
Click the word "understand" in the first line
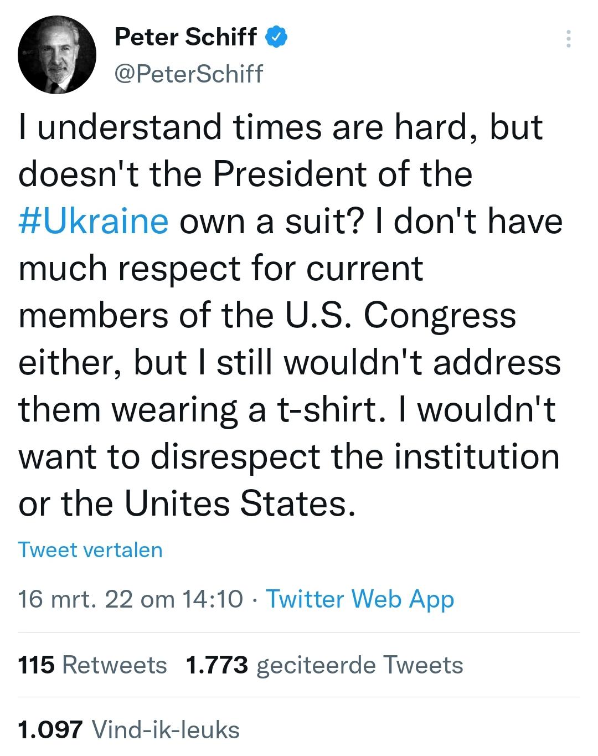coord(131,127)
